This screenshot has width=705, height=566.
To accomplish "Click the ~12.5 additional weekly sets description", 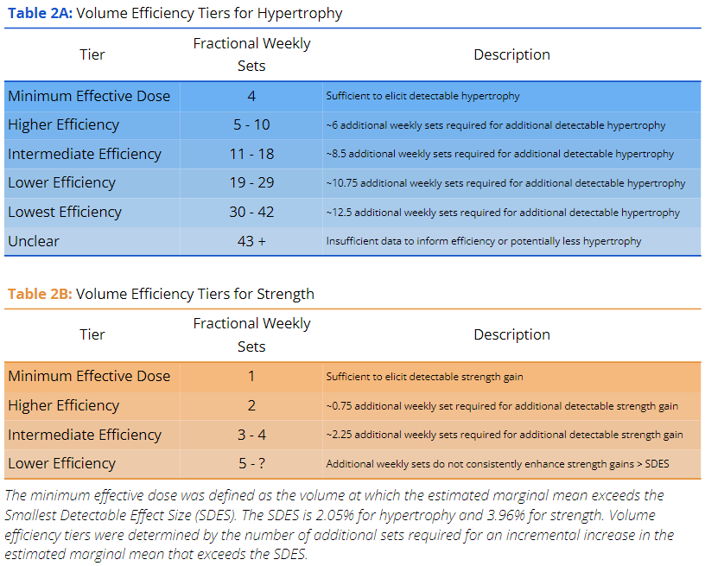I will click(503, 213).
